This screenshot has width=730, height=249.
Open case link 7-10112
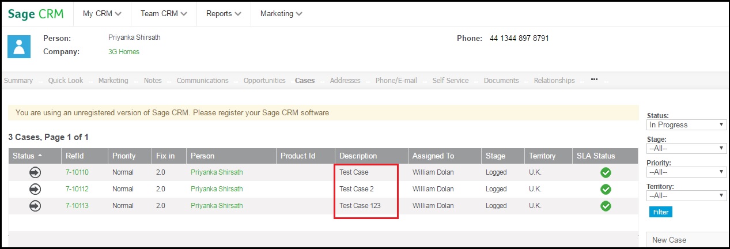(77, 189)
